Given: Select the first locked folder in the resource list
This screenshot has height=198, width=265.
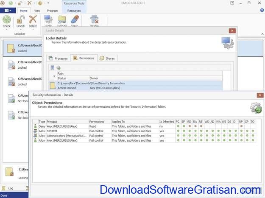Looking at the screenshot, I should (22, 48).
